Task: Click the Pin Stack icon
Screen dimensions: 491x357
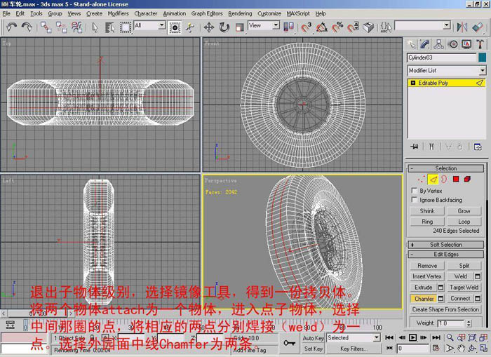Action: (x=415, y=147)
